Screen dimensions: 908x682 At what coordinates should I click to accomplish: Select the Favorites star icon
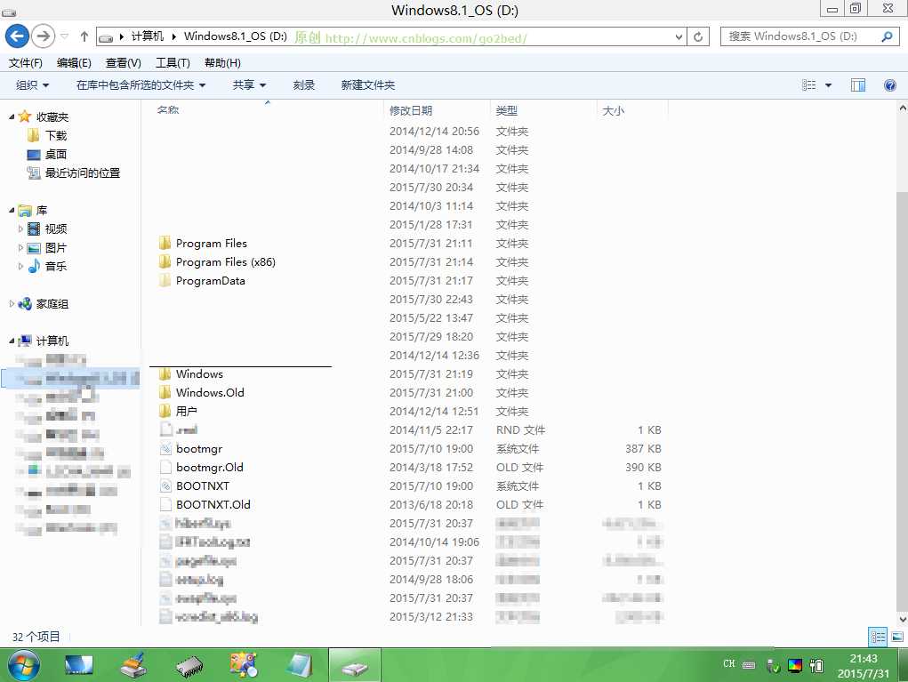pos(24,116)
